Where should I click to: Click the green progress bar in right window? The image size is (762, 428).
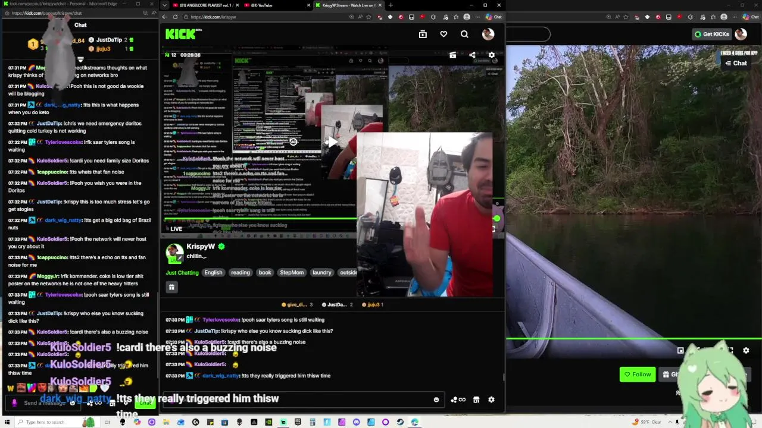coord(634,339)
